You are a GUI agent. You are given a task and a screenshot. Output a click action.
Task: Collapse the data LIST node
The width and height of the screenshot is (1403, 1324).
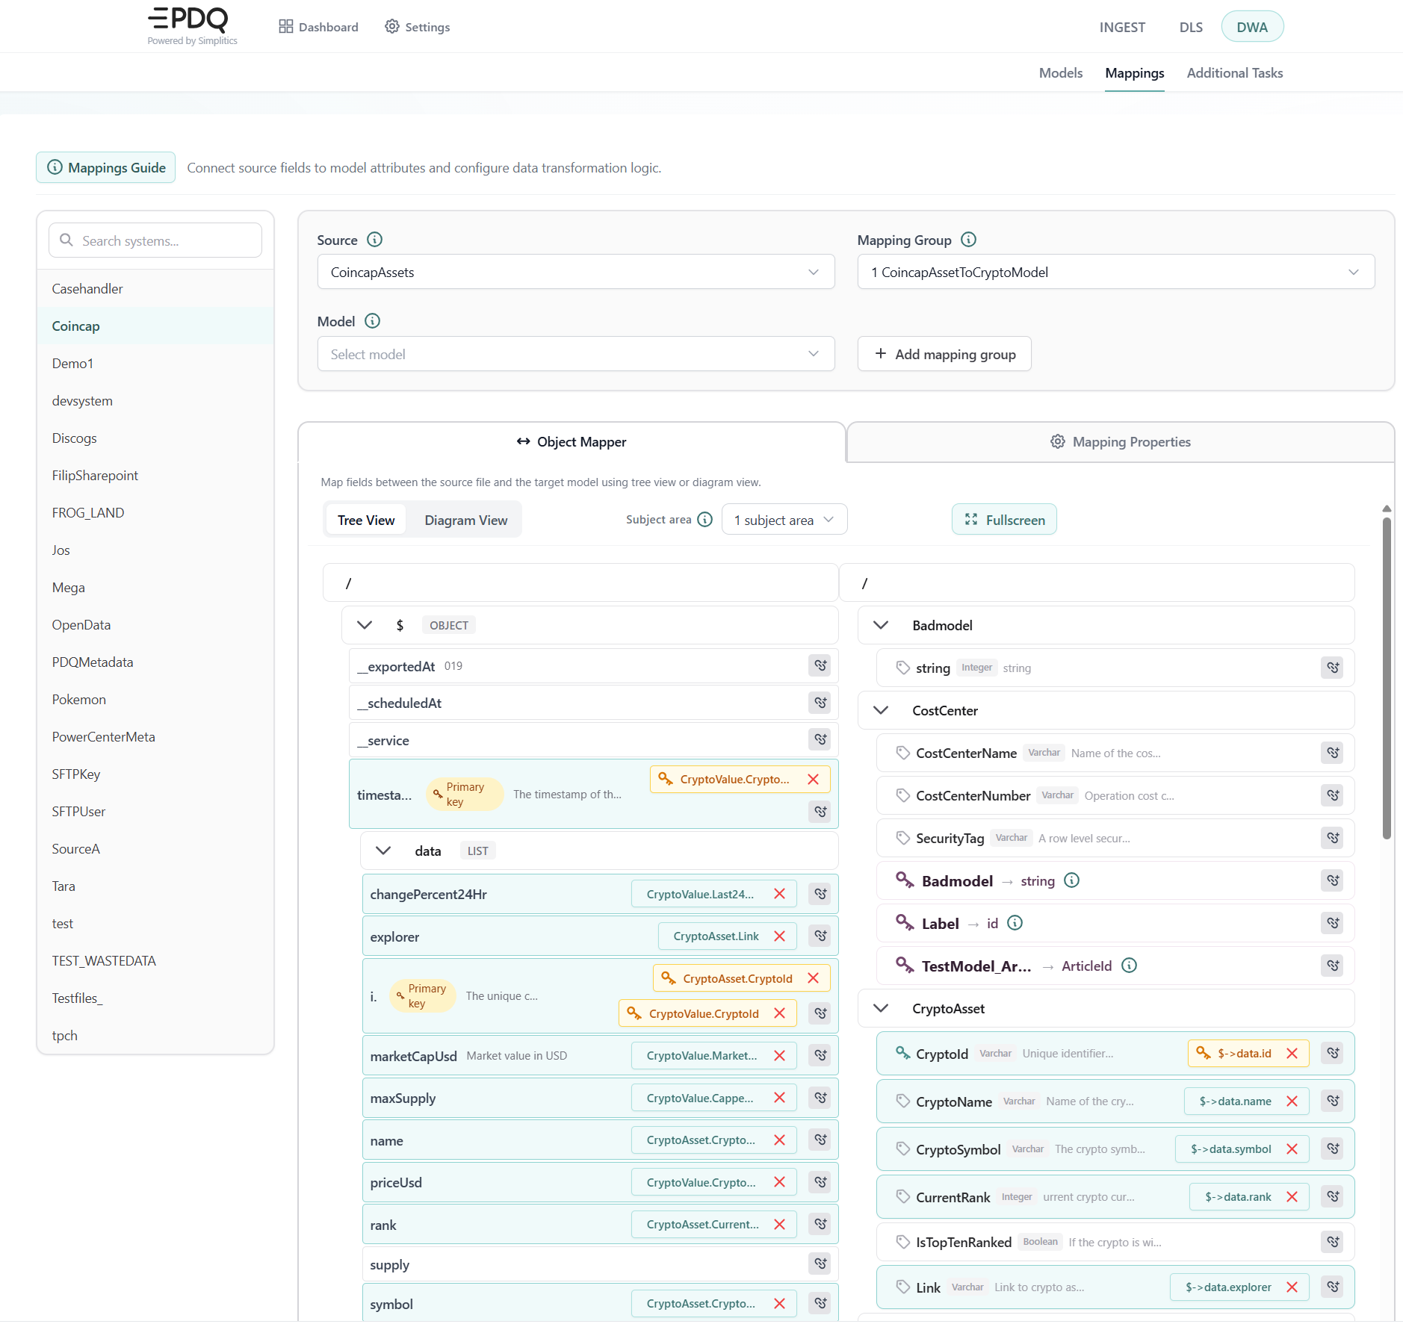coord(383,851)
